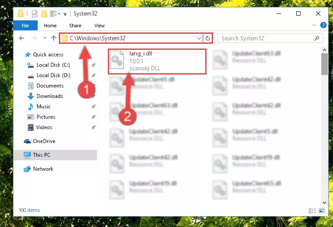Screen dimensions: 333x227
Task: Click the '100 items' status bar text
Action: click(x=29, y=210)
